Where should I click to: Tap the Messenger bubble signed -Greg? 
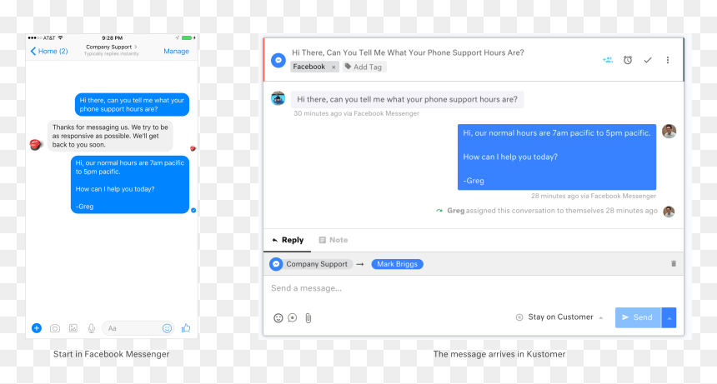pos(130,184)
